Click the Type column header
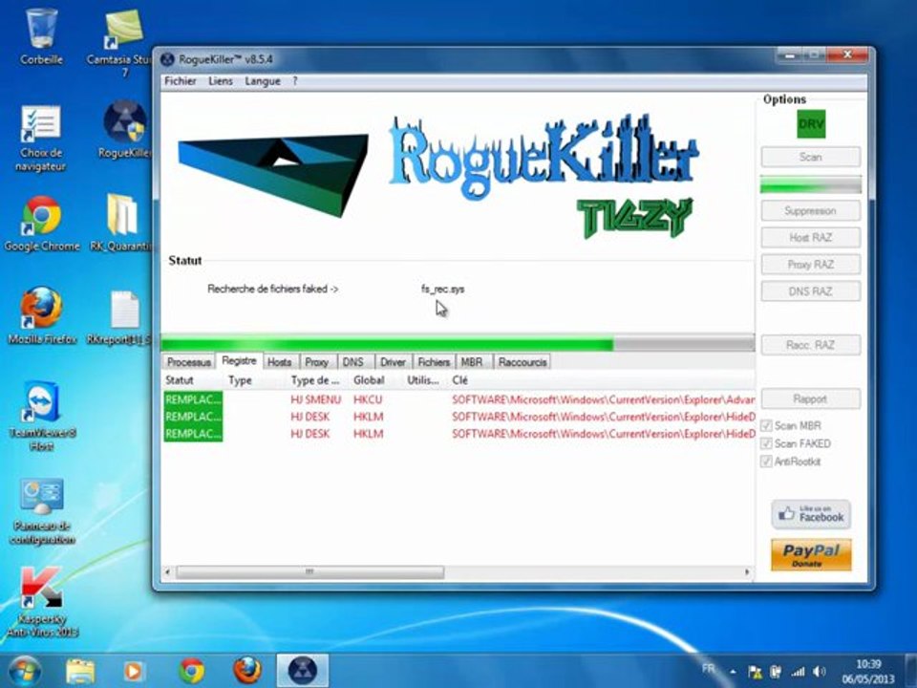The height and width of the screenshot is (688, 917). (x=256, y=380)
